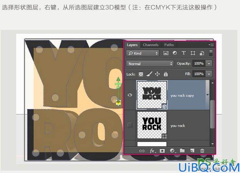
Task: Click the Fill value field
Action: [x=199, y=74]
